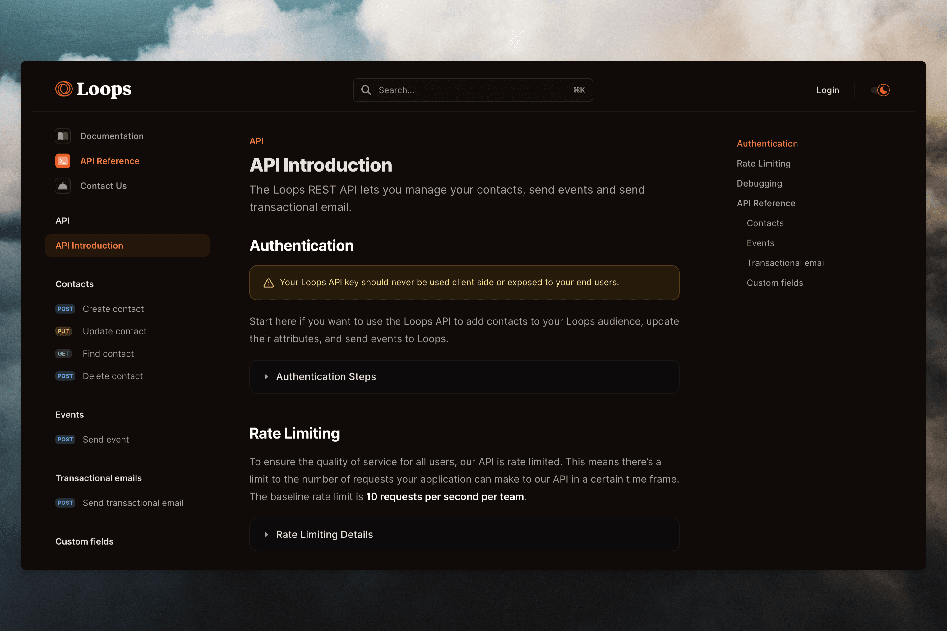Screen dimensions: 947x631
Task: Toggle the dark mode switch
Action: (x=880, y=90)
